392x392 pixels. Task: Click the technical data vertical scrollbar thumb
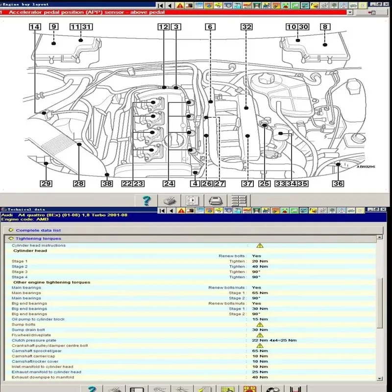coord(379,303)
